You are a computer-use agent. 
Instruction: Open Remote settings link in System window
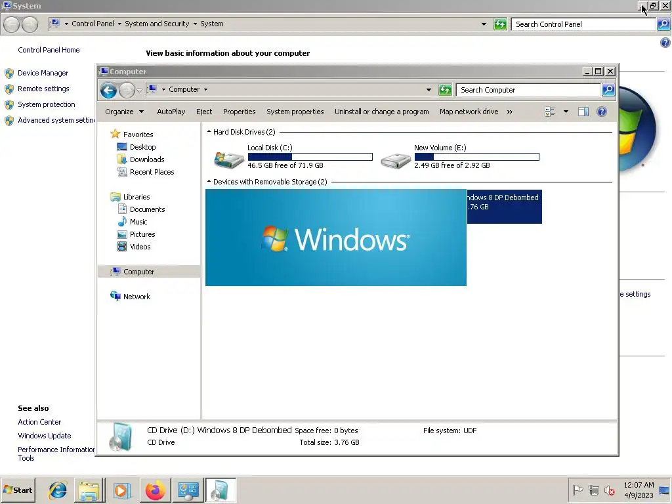[x=43, y=89]
